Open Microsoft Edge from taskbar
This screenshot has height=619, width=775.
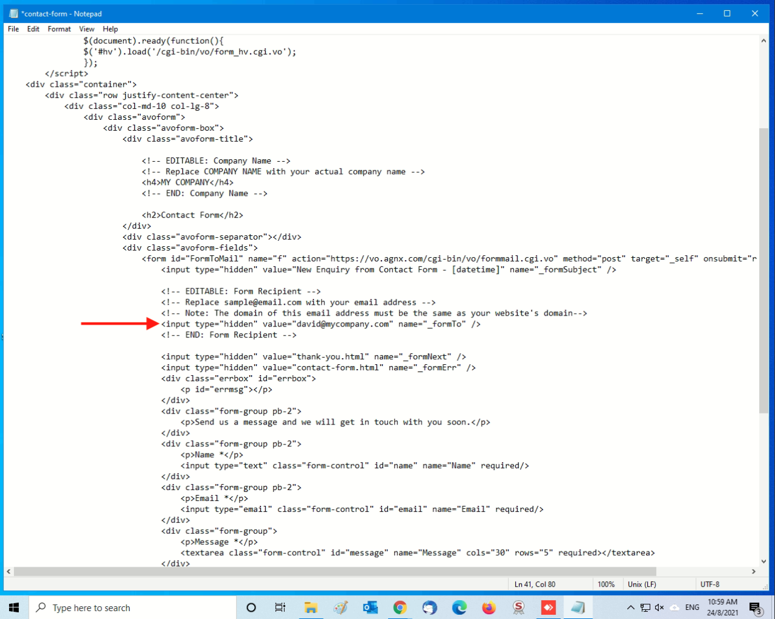coord(459,607)
